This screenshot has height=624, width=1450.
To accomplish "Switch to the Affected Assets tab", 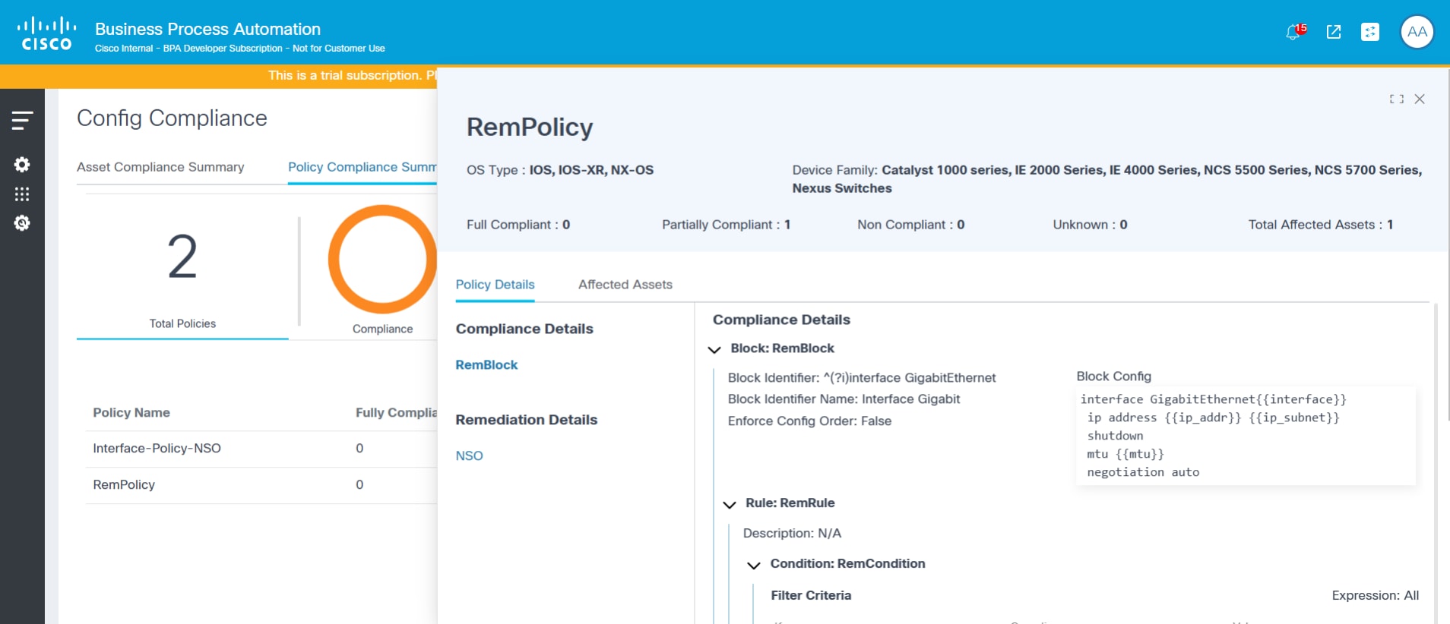I will click(625, 285).
